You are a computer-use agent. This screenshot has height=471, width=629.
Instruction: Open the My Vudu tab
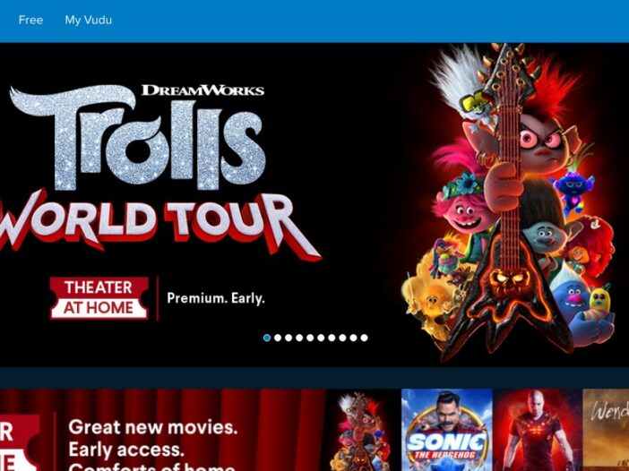(x=88, y=20)
